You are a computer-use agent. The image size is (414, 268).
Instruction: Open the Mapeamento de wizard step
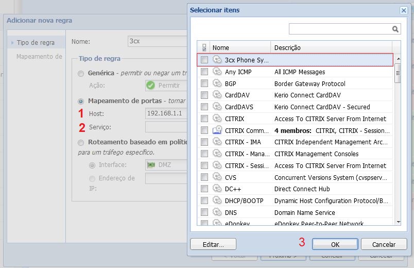[39, 57]
